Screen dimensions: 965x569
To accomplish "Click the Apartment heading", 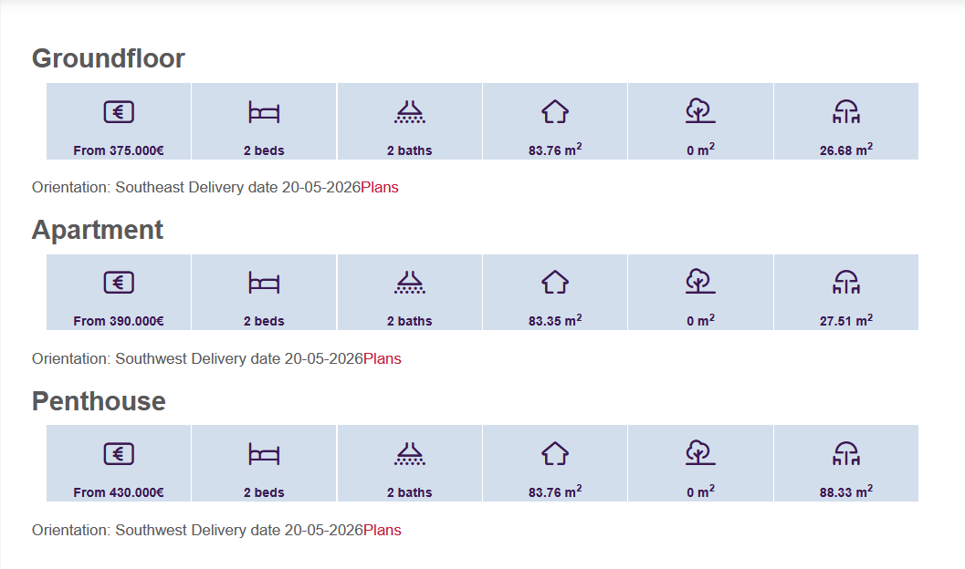I will click(x=98, y=230).
